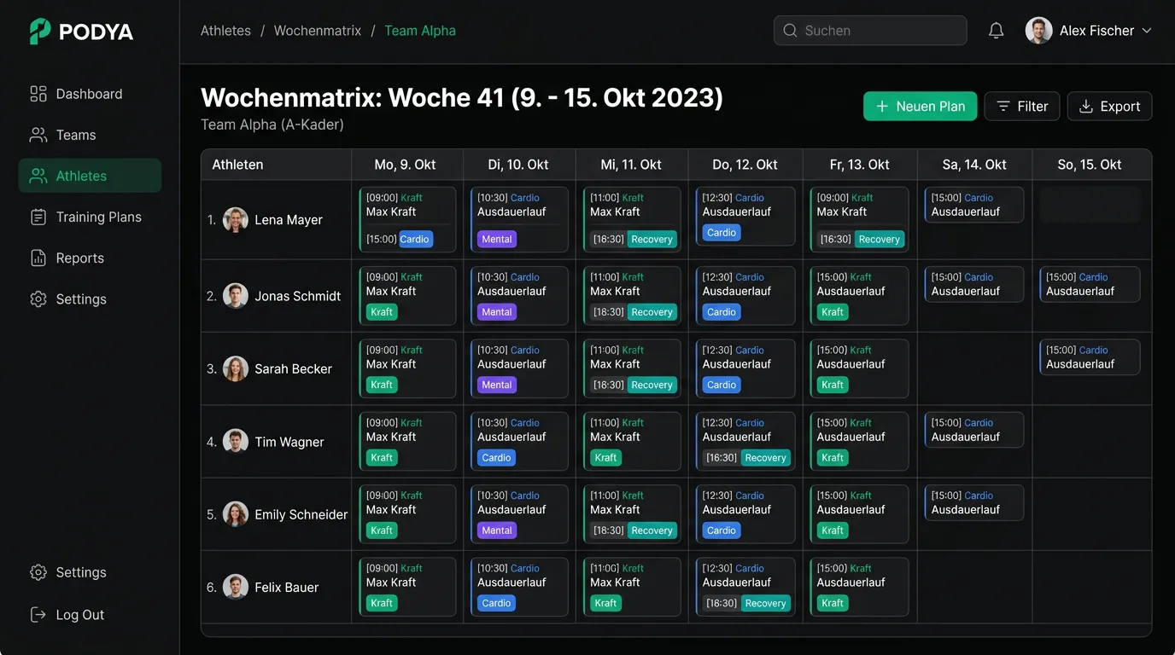Viewport: 1175px width, 655px height.
Task: Click Lena Mayer's purple Mental tag on Tuesday
Action: click(497, 240)
